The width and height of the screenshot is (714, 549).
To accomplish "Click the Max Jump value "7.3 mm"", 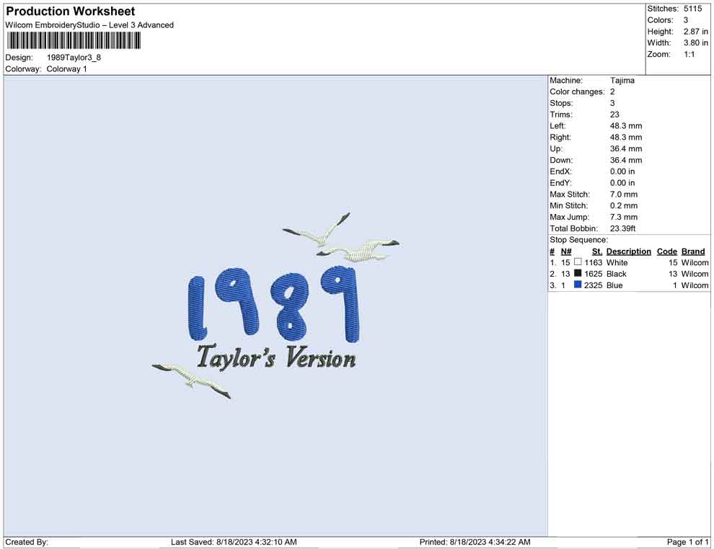I will click(624, 217).
